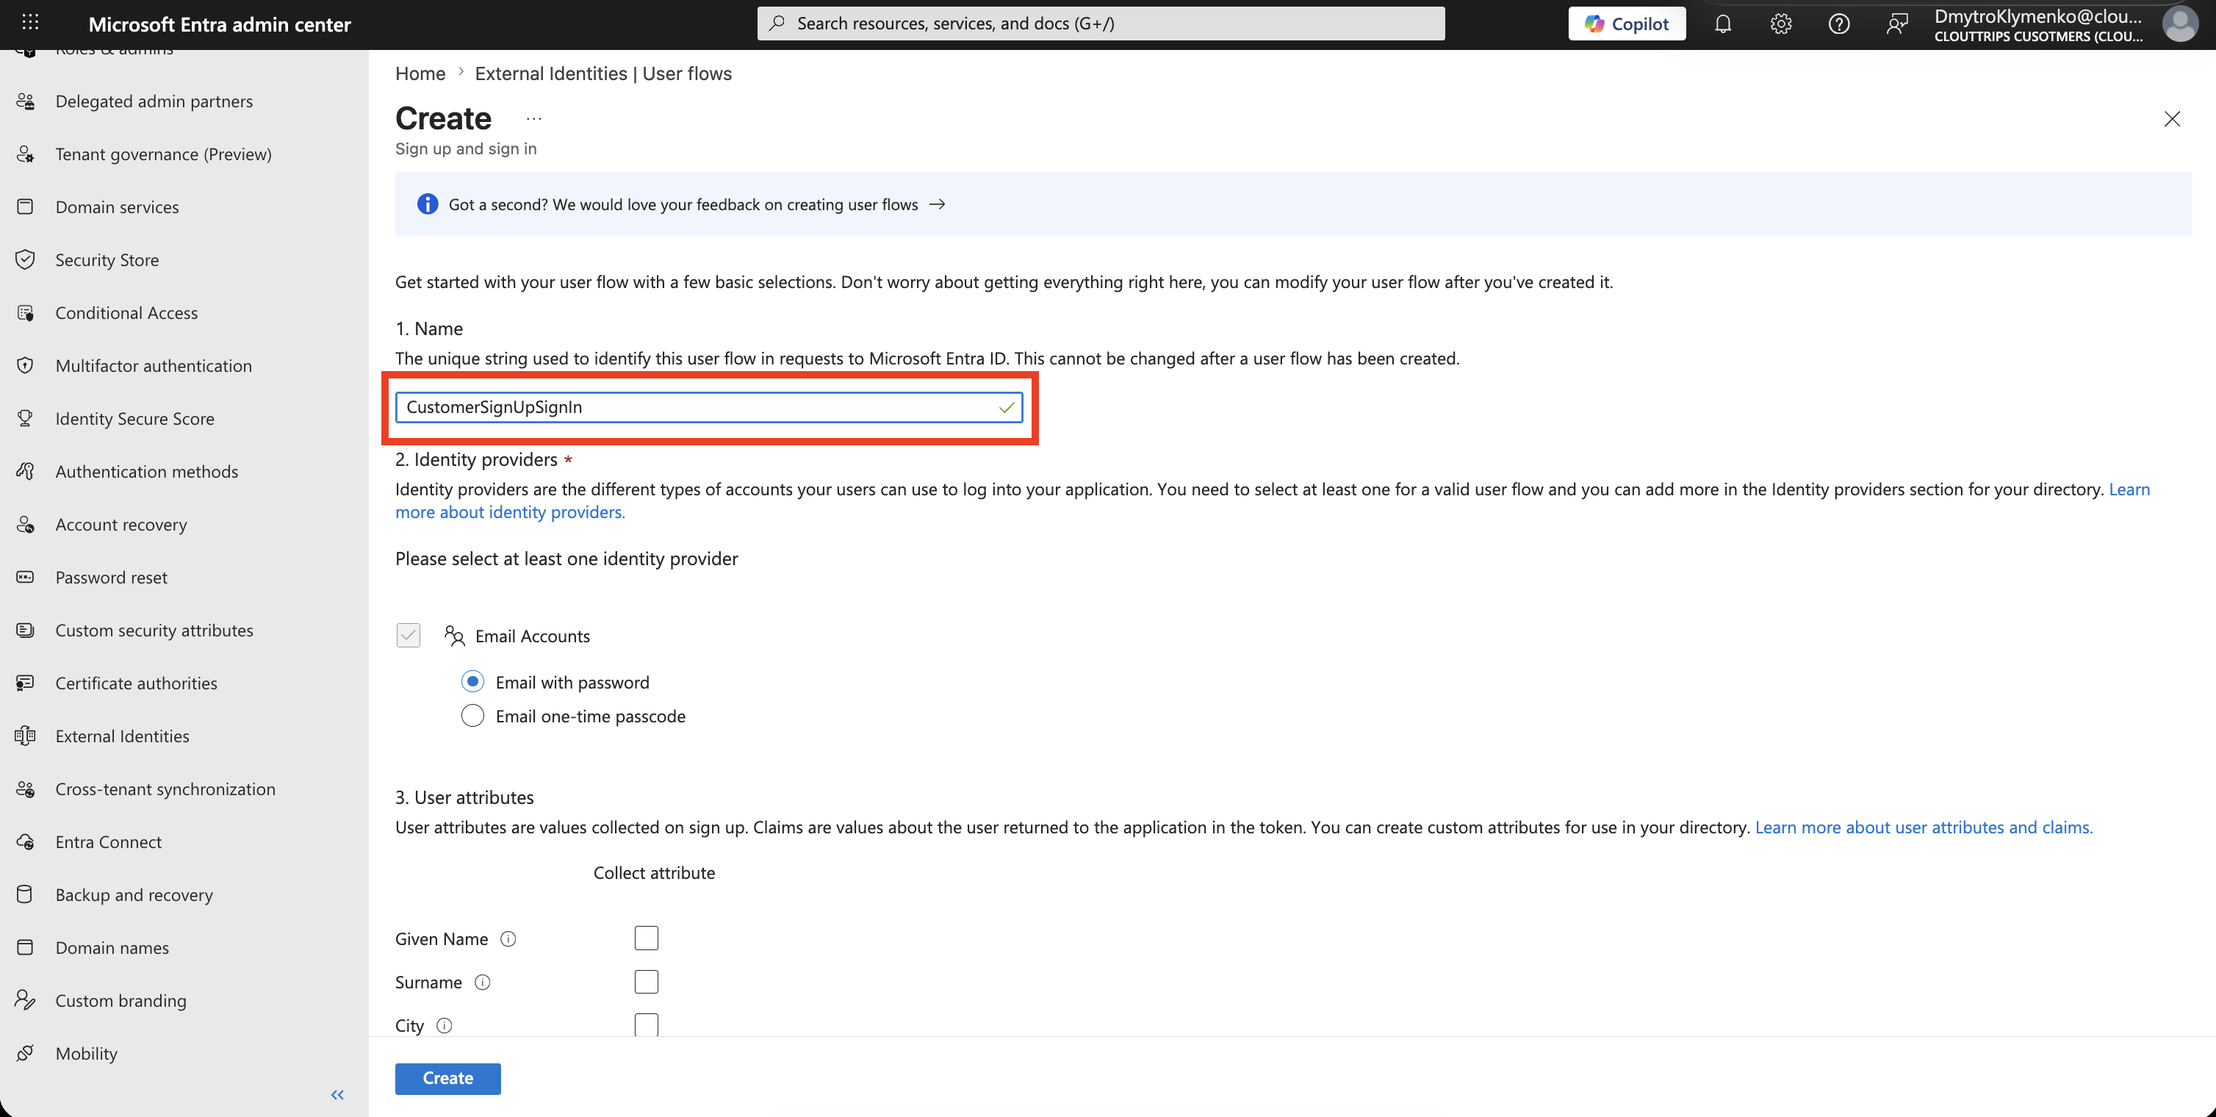Open the ellipsis menu next to Create title
Viewport: 2216px width, 1117px height.
pos(534,119)
